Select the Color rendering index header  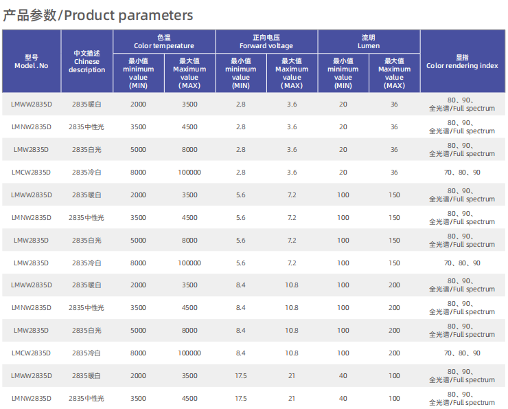pos(462,62)
